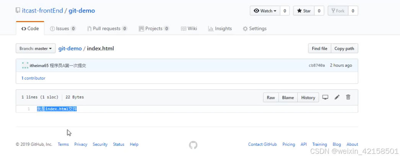The height and width of the screenshot is (158, 400).
Task: Click the highlighted text 我是index.html文件
Action: point(57,109)
